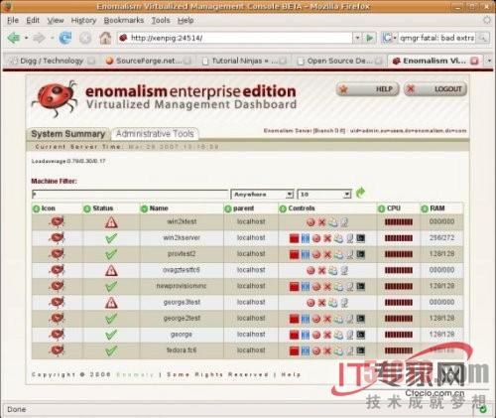Open the File menu

(13, 21)
